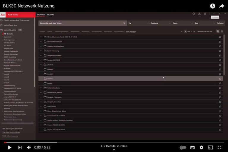Open the video player settings gear

201,148
